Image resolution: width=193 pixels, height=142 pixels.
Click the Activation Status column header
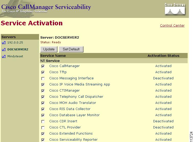tap(163, 56)
